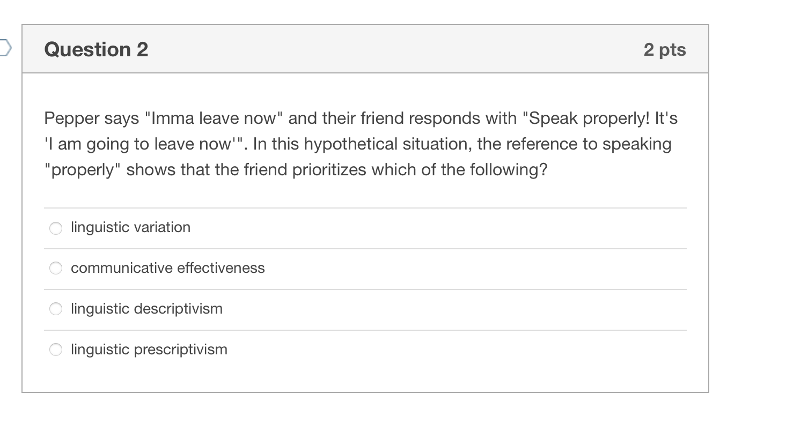Mark the "linguistic prescriptivism" radio button

tap(56, 350)
